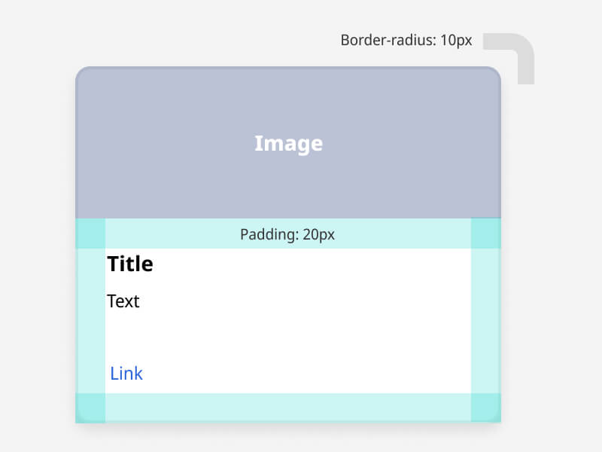The image size is (602, 452).
Task: Click the light gray page background outside the card
Action: pyautogui.click(x=38, y=231)
